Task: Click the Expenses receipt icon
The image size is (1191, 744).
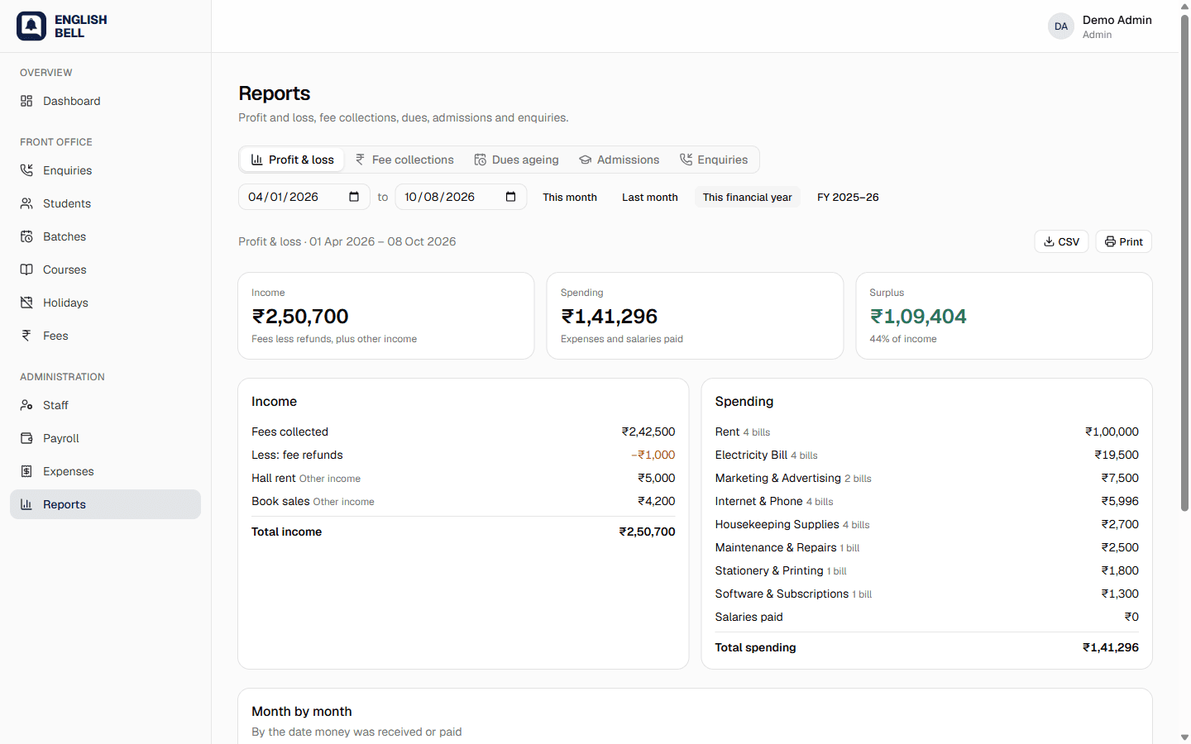Action: pyautogui.click(x=26, y=471)
